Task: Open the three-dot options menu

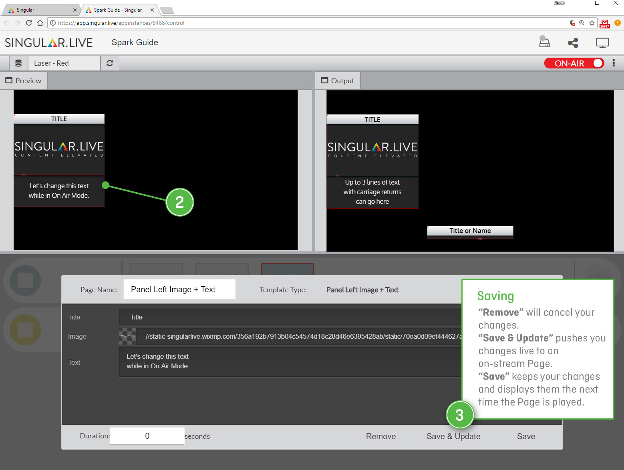Action: (614, 63)
